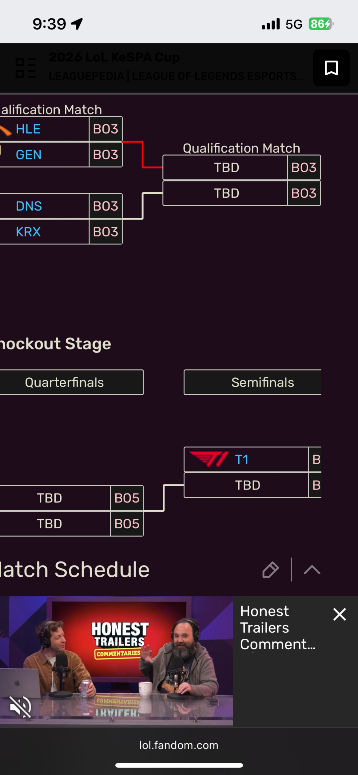Tap the 2026 LoL KeSPA Cup title
The height and width of the screenshot is (775, 358).
click(x=114, y=57)
